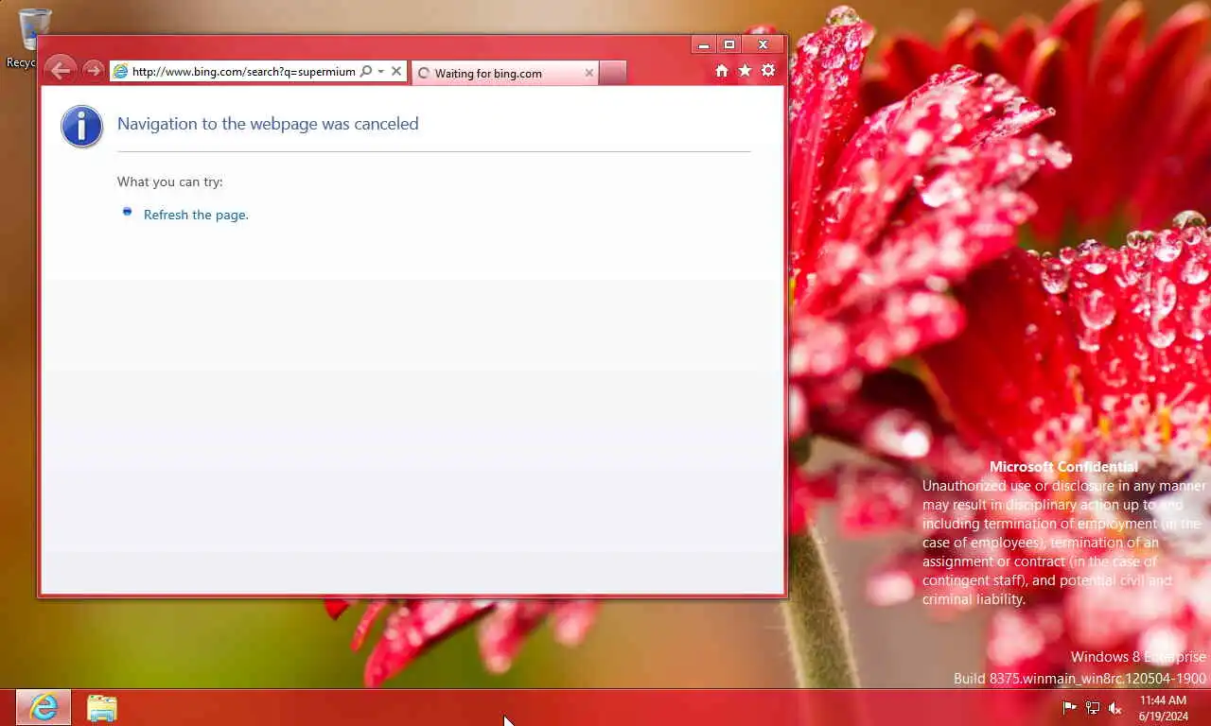Click the Forward arrow button
The width and height of the screenshot is (1211, 726).
click(93, 70)
